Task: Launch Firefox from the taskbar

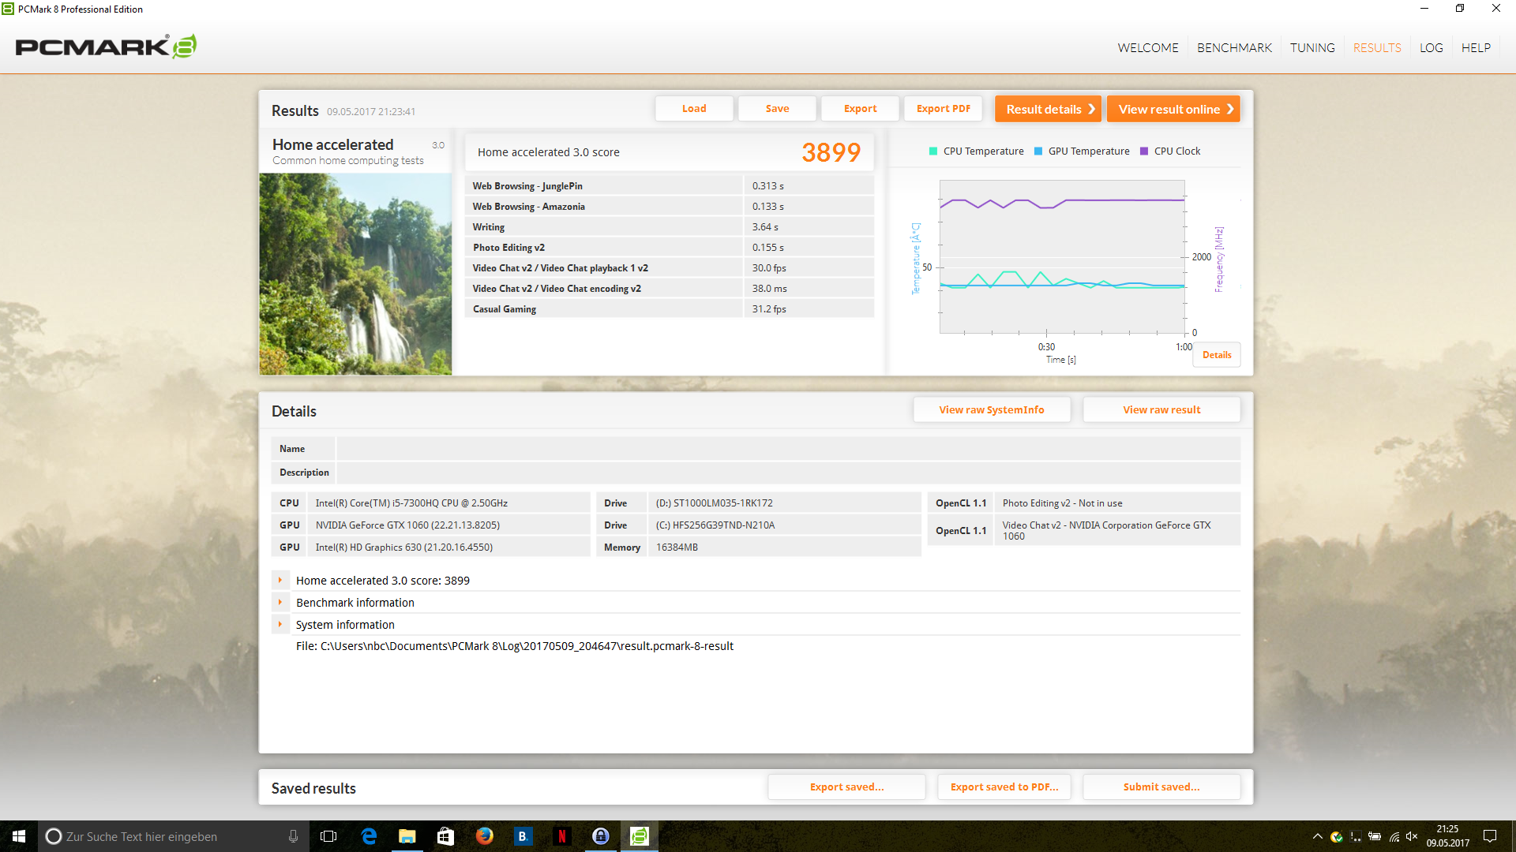Action: (485, 836)
